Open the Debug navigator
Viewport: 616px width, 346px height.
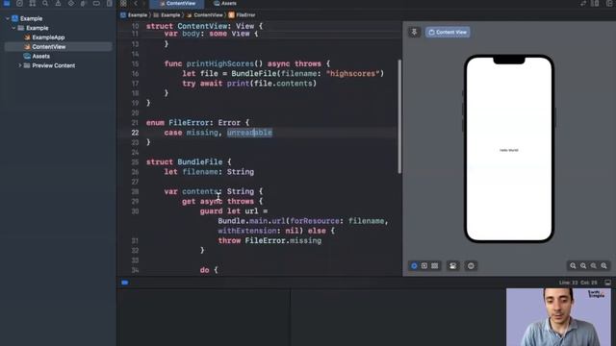(x=84, y=3)
